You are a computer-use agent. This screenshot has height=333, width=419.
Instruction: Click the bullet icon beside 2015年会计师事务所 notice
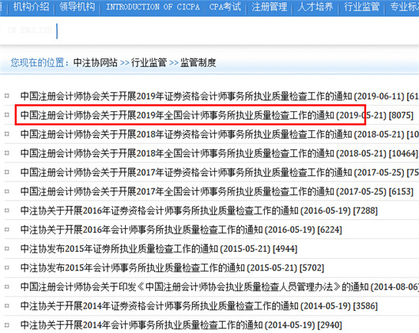(7, 268)
